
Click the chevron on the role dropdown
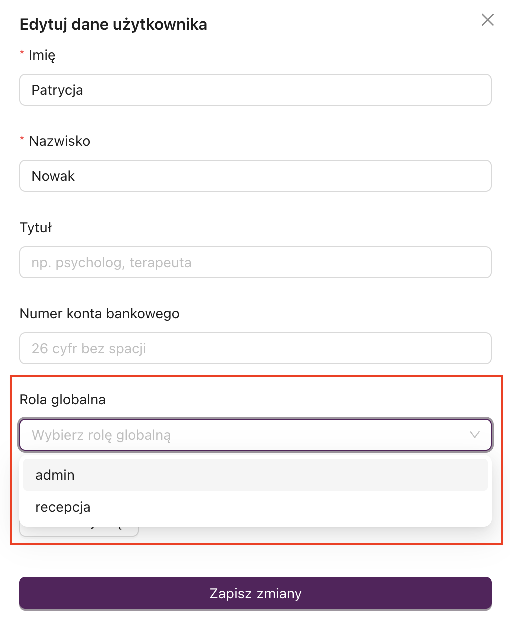474,435
